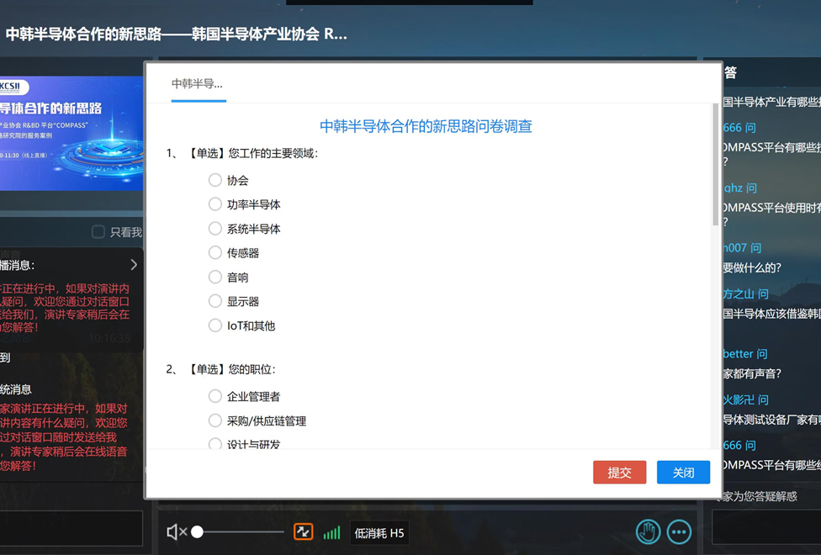Screen dimensions: 821x555
Task: Select the 协会 radio option
Action: click(215, 180)
